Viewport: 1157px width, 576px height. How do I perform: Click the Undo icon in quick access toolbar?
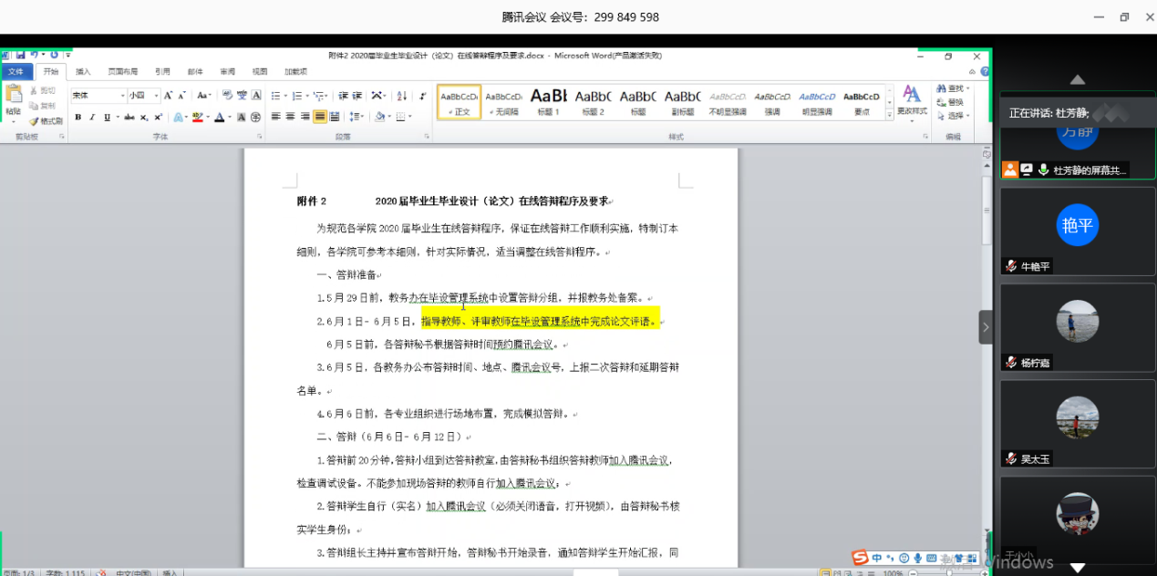pyautogui.click(x=34, y=55)
